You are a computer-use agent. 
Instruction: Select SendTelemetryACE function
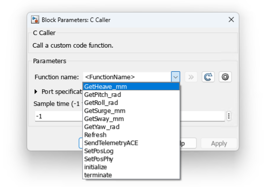(x=131, y=143)
